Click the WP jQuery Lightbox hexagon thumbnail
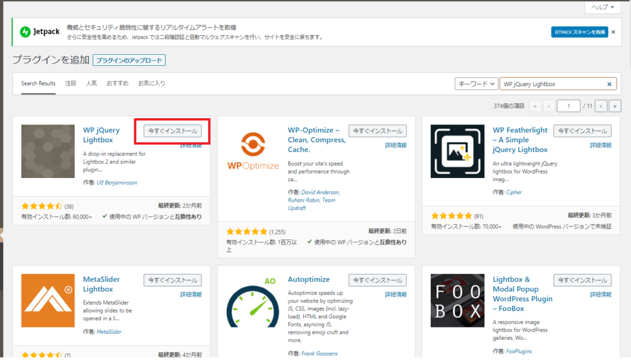 click(47, 151)
